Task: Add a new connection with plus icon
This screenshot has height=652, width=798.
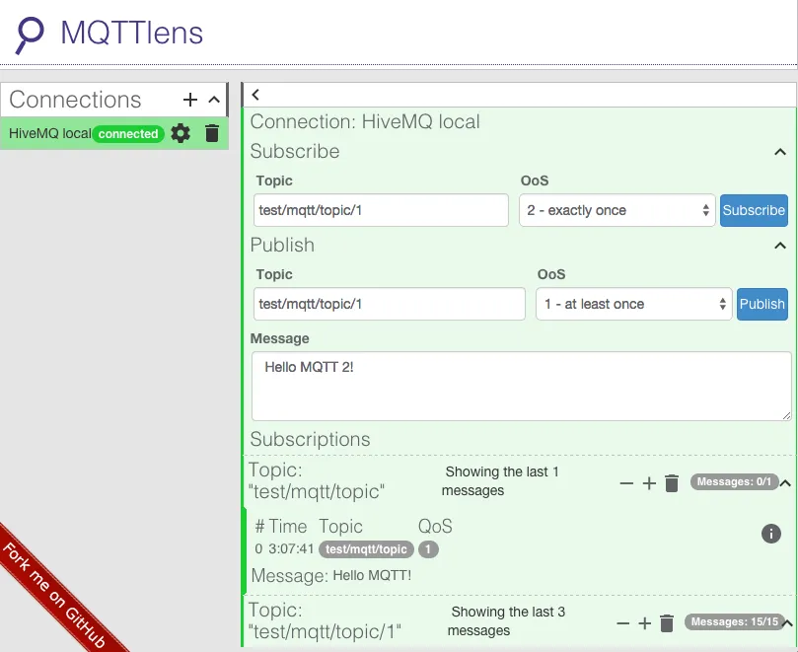Action: [189, 100]
